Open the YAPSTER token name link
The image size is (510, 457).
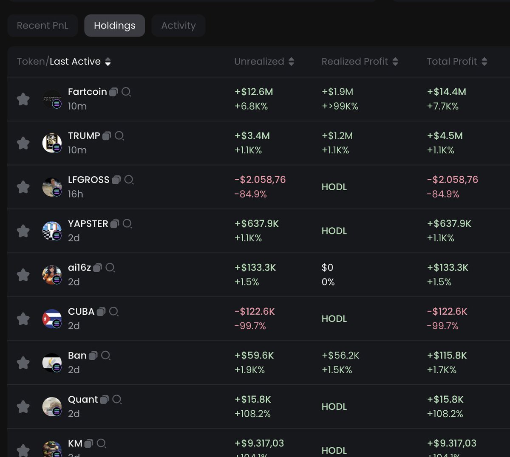88,224
